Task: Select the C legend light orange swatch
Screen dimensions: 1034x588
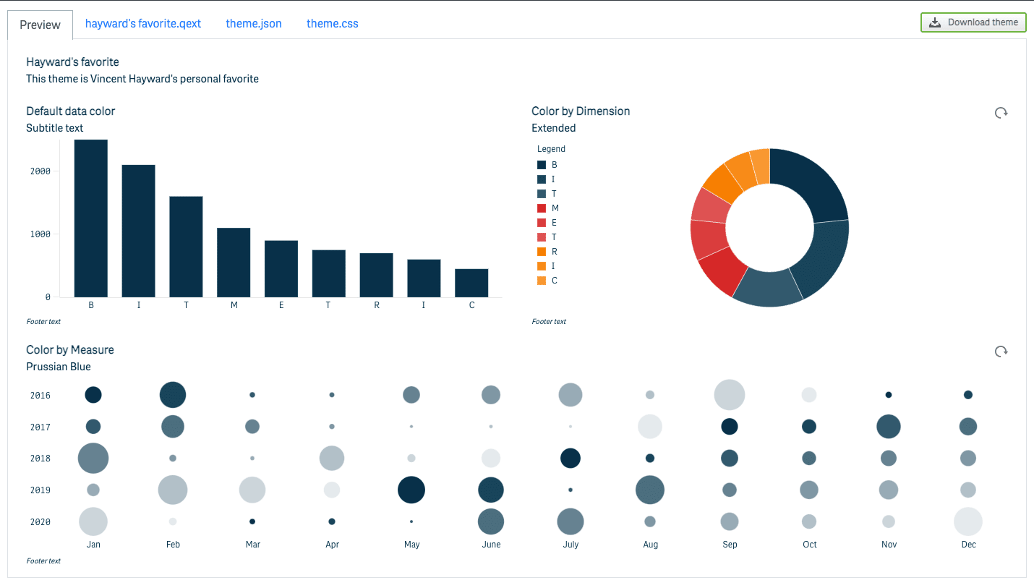Action: 542,281
